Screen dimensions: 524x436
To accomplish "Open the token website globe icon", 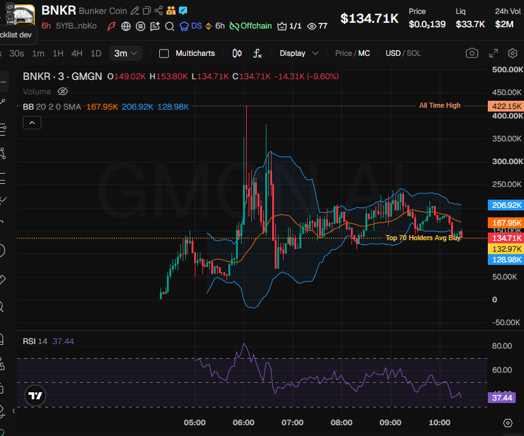I will tap(126, 26).
